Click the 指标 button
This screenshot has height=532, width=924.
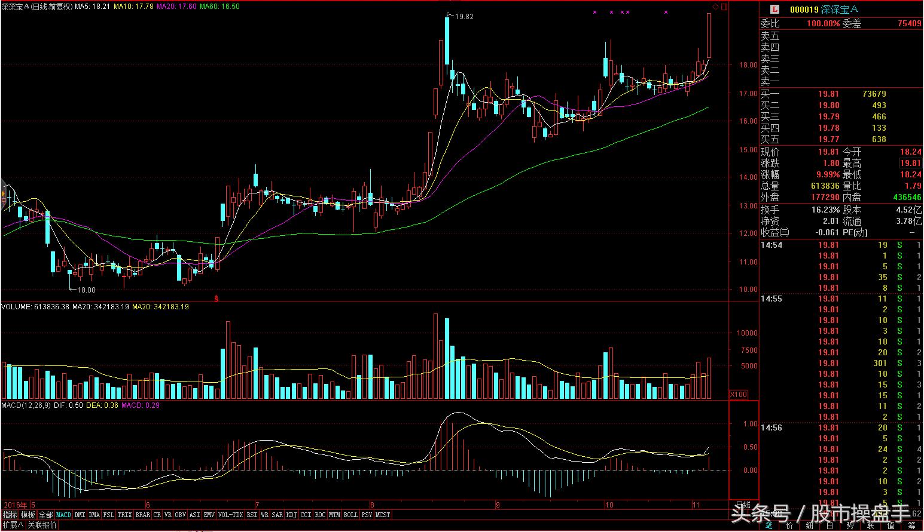point(10,515)
